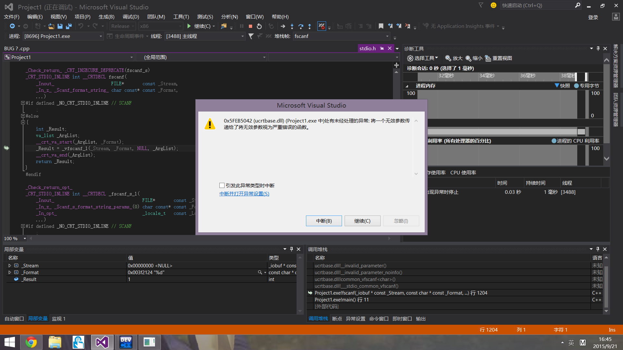Viewport: 623px width, 350px height.
Task: Go to previous bookmark icon
Action: pyautogui.click(x=390, y=26)
